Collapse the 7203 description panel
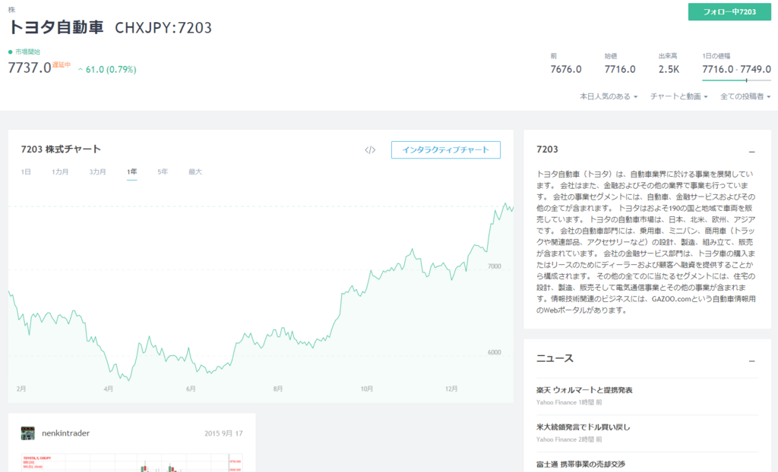Screen dimensions: 778x472 [751, 152]
